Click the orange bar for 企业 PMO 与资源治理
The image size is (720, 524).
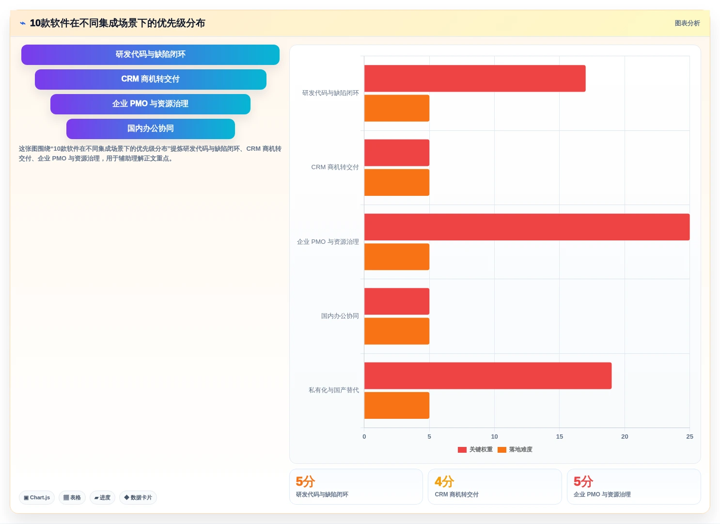pos(397,257)
